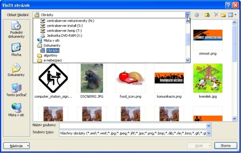Go to Plocha in the sidebar
The height and width of the screenshot is (153, 241).
tap(16, 50)
